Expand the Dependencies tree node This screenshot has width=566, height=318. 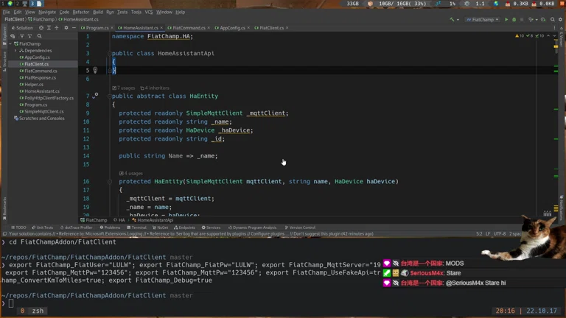[x=16, y=51]
